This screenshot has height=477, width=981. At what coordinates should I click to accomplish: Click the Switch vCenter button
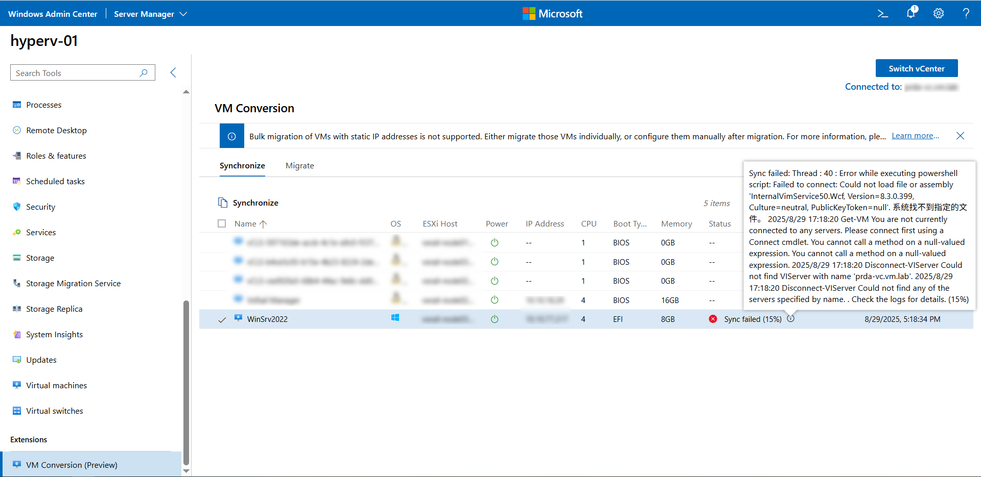pos(917,68)
